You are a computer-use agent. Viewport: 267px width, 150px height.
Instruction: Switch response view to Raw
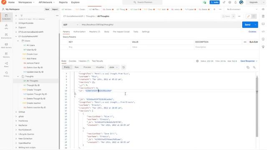tap(76, 67)
